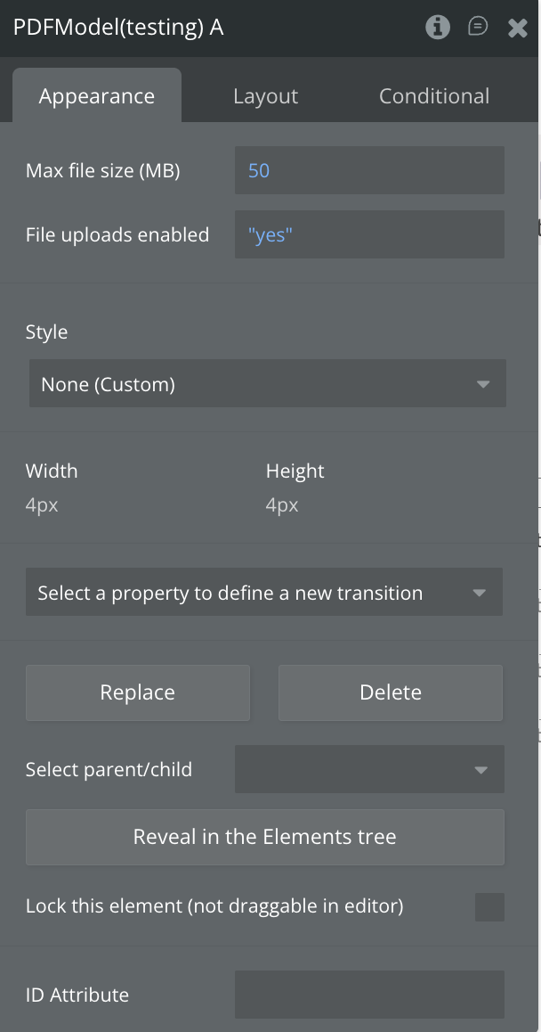Open the Conditional tab
541x1032 pixels.
coord(434,96)
